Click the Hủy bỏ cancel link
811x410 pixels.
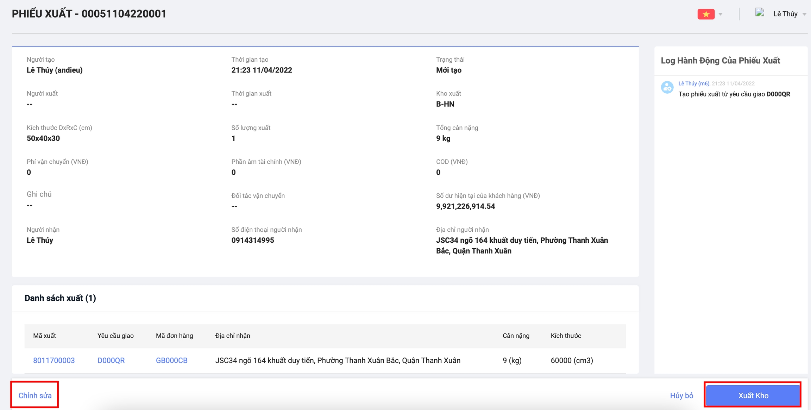click(x=681, y=395)
